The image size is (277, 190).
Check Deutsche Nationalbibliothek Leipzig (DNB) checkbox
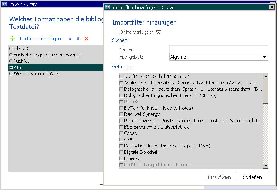(121, 146)
